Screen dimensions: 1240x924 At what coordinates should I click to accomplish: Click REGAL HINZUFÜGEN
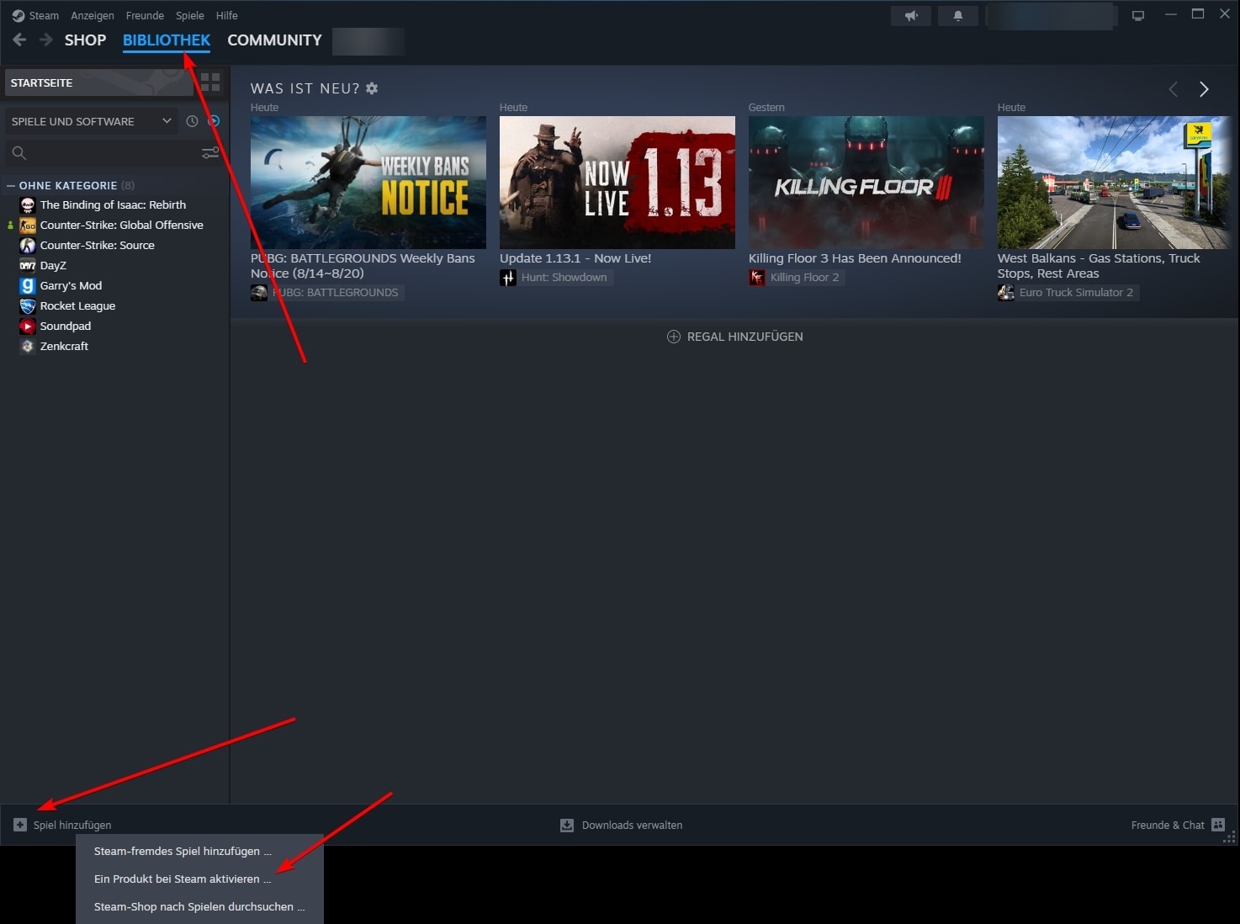734,337
